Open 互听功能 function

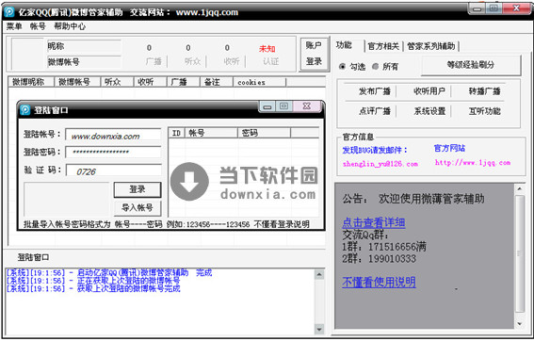point(484,111)
